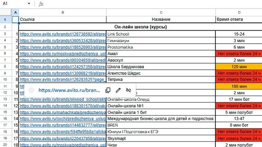The height and width of the screenshot is (147, 262).
Task: Open the Link School avito link
Action: [63, 34]
